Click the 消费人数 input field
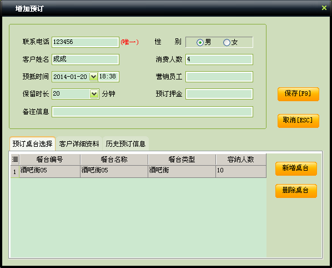The height and width of the screenshot is (268, 332). click(219, 59)
